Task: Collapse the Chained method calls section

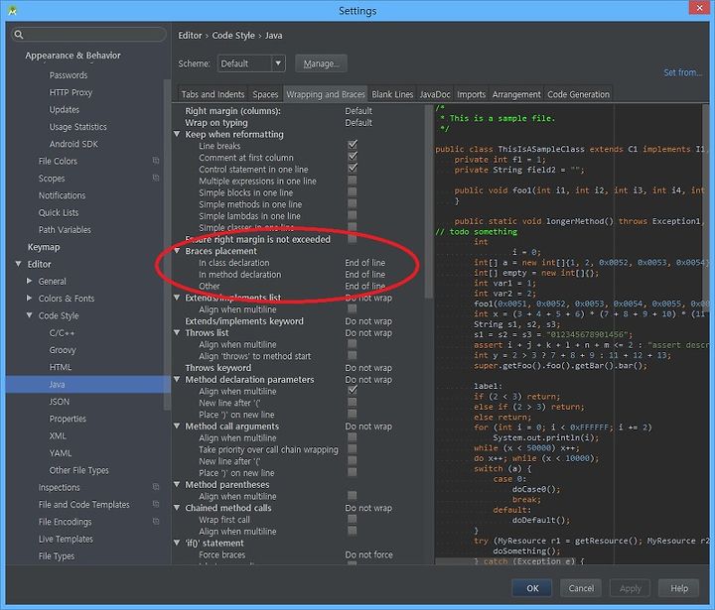Action: (177, 508)
